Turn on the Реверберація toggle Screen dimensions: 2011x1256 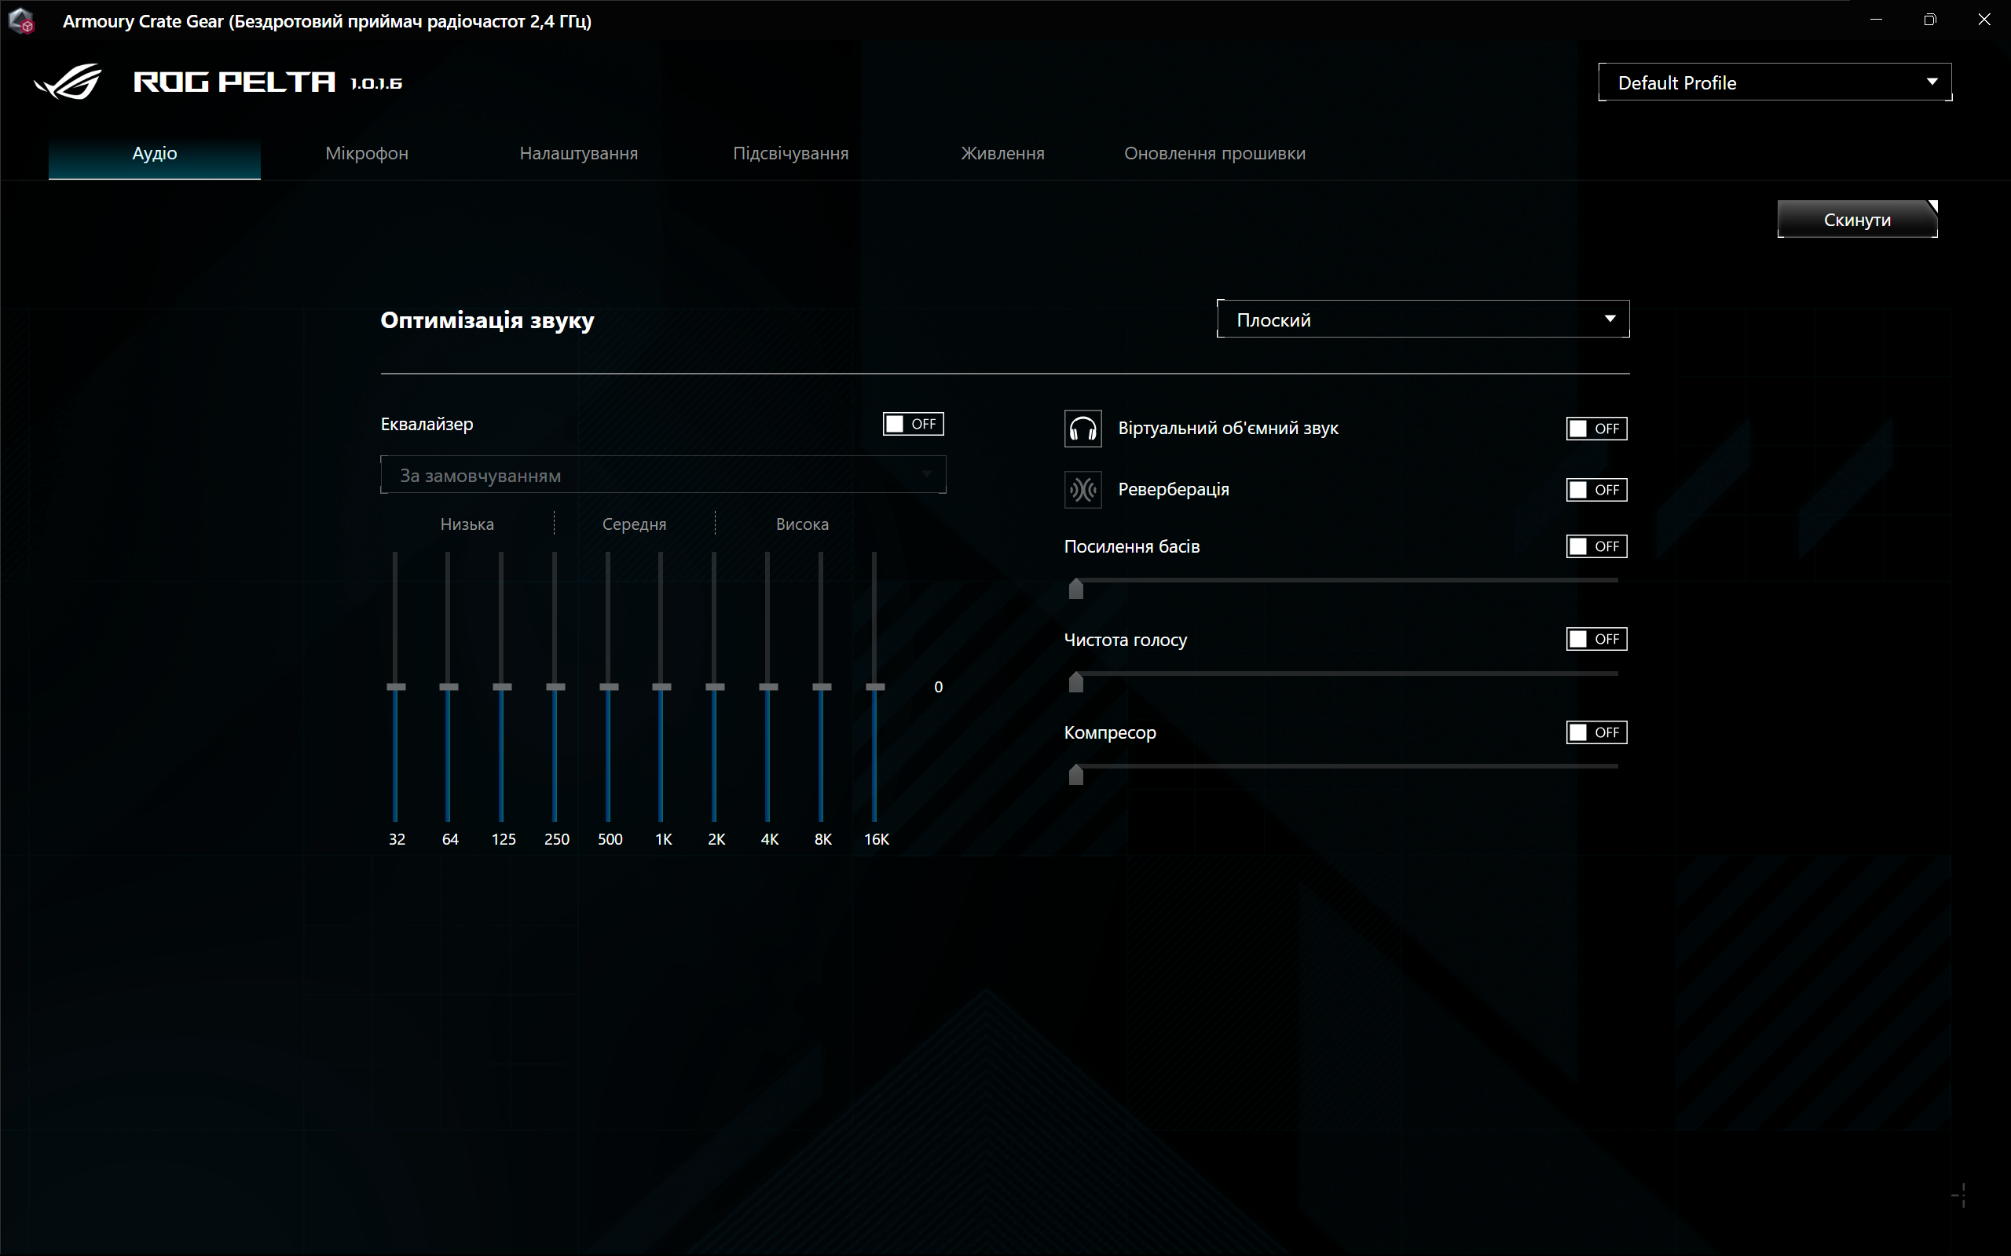(x=1596, y=489)
